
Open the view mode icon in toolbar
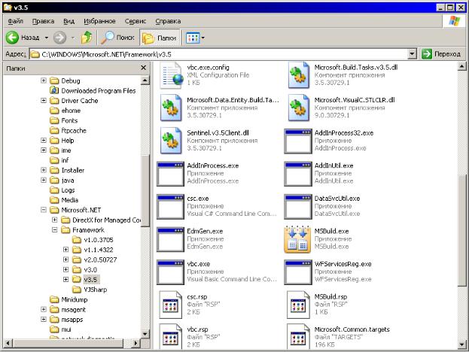(192, 38)
